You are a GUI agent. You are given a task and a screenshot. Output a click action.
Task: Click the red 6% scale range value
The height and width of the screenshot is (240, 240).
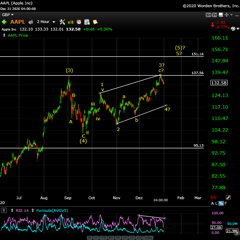coord(213,197)
